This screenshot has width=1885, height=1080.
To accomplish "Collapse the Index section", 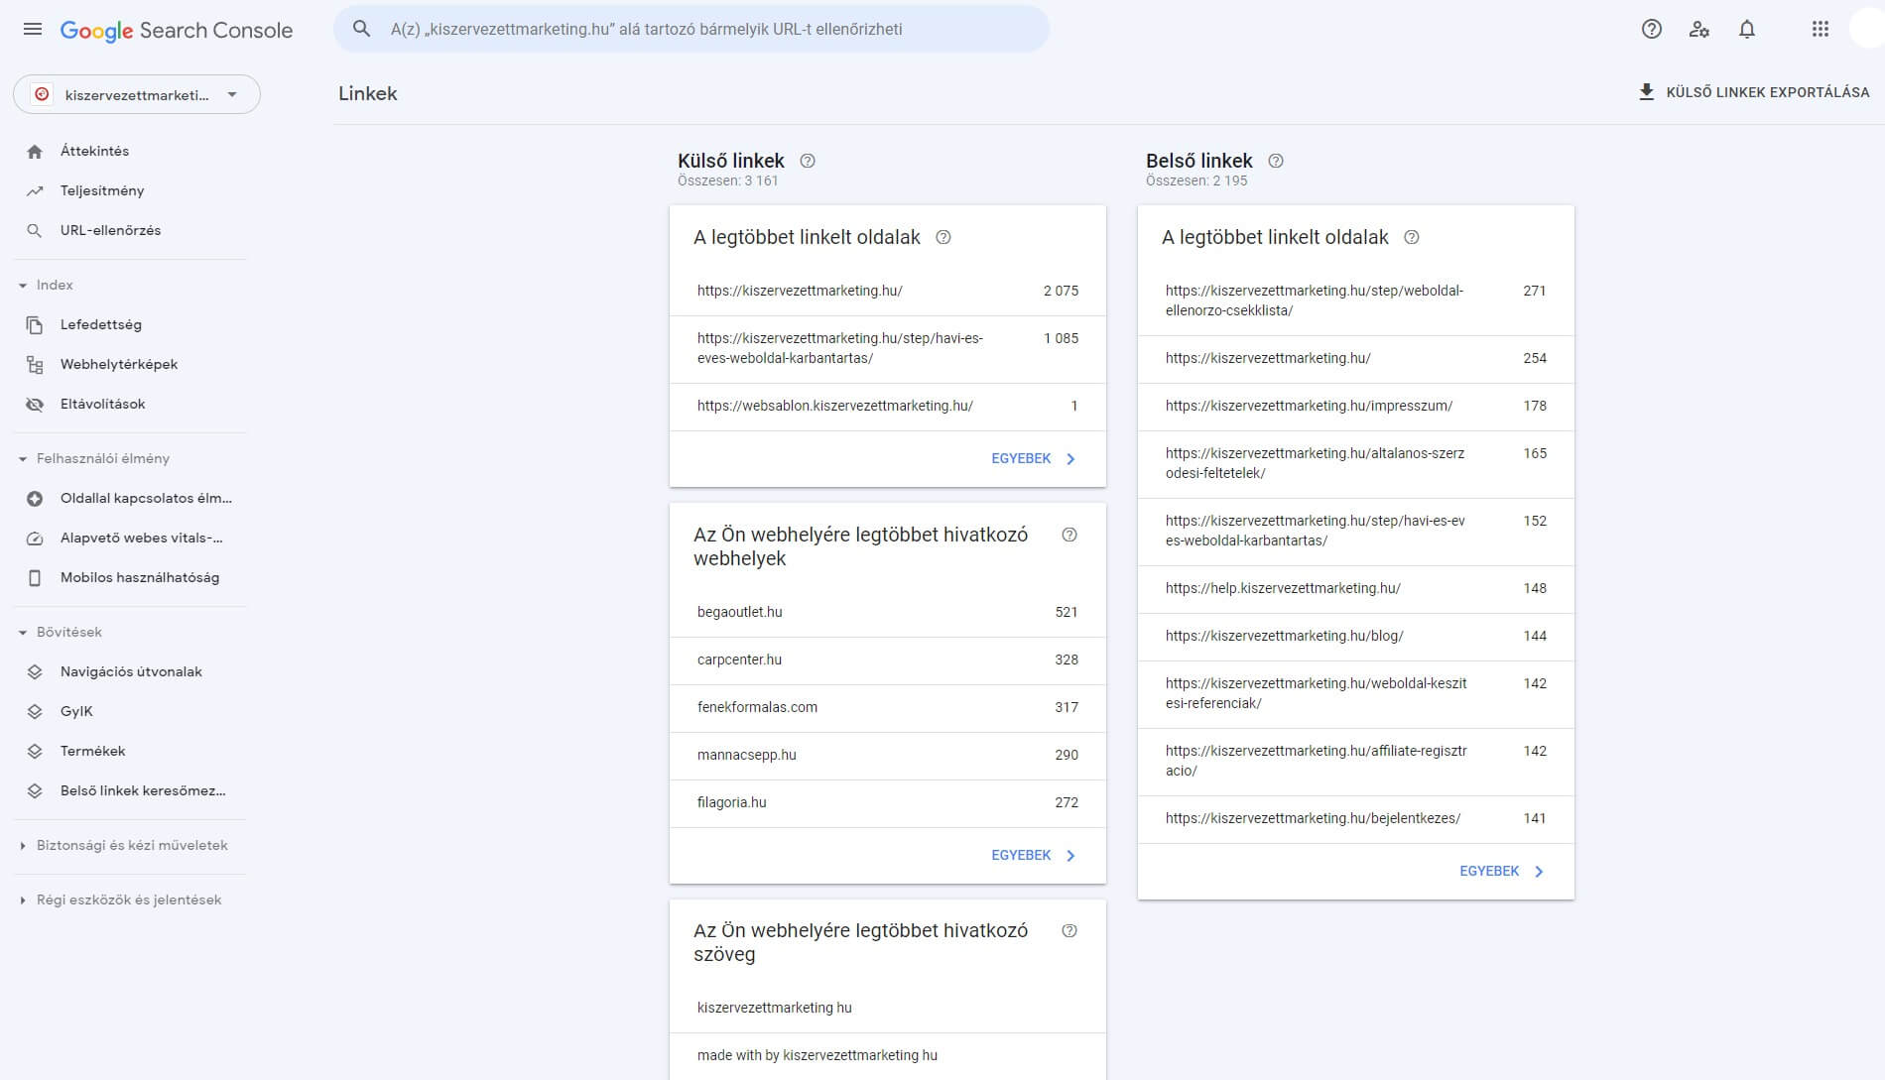I will click(x=23, y=286).
